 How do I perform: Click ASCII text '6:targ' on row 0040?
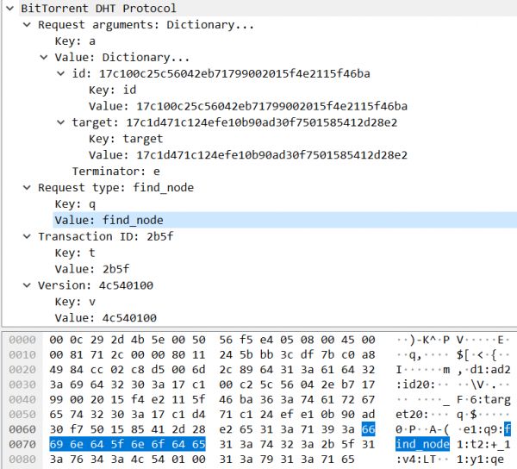tap(490, 400)
